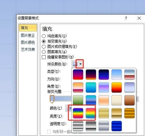
Task: Choose dark gray chrome preset swatch
Action: (x=91, y=126)
